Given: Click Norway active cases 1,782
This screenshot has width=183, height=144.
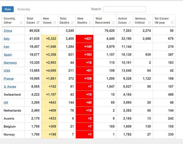Looking at the screenshot, I should tap(127, 134).
